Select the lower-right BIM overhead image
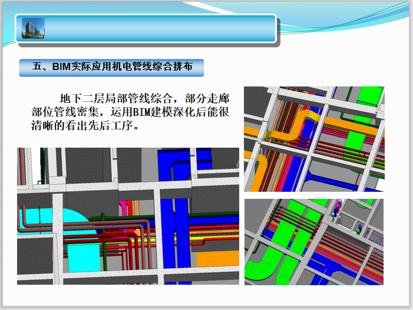The height and width of the screenshot is (310, 413). click(x=313, y=242)
